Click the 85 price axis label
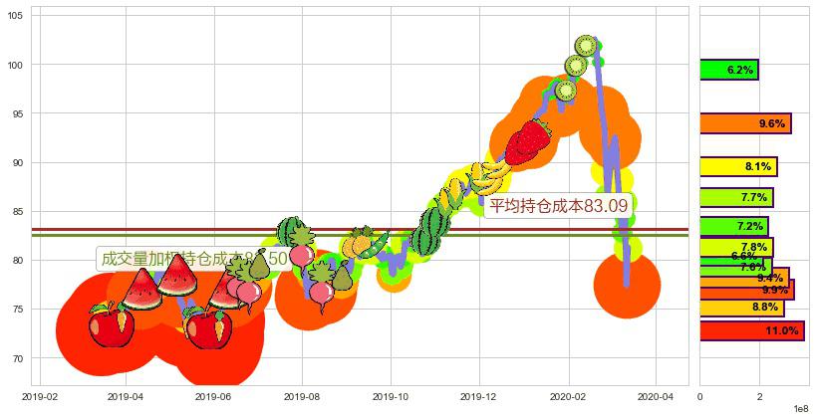Viewport: 816px width, 420px height. 18,212
